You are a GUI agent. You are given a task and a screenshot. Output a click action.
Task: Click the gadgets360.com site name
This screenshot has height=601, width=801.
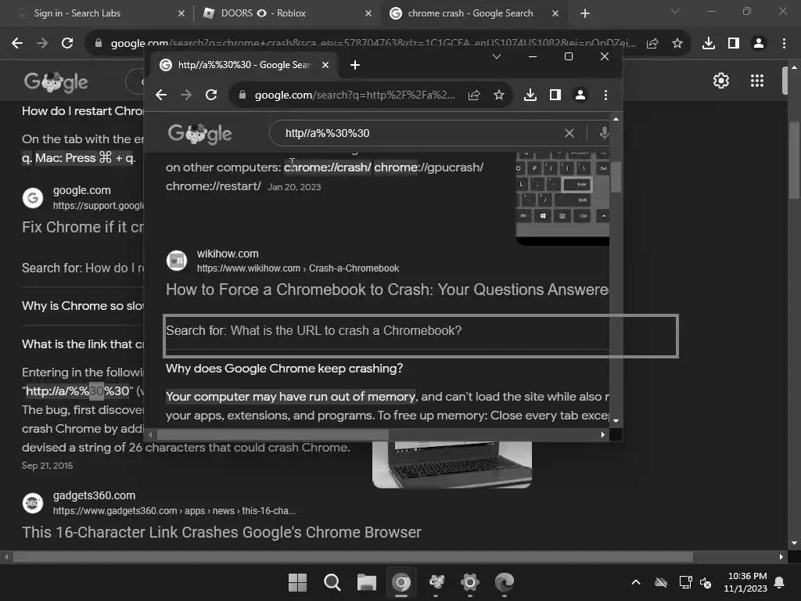(94, 495)
